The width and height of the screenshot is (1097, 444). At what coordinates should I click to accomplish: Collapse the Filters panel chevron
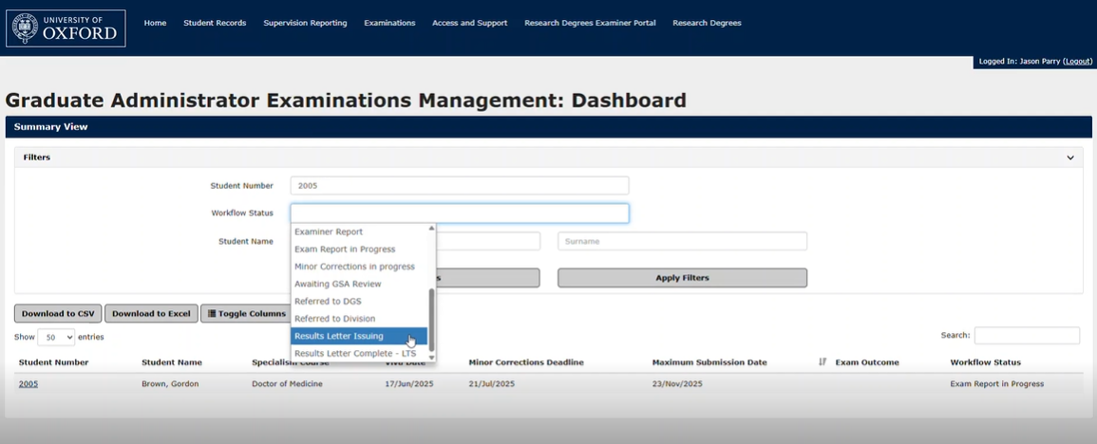point(1070,157)
